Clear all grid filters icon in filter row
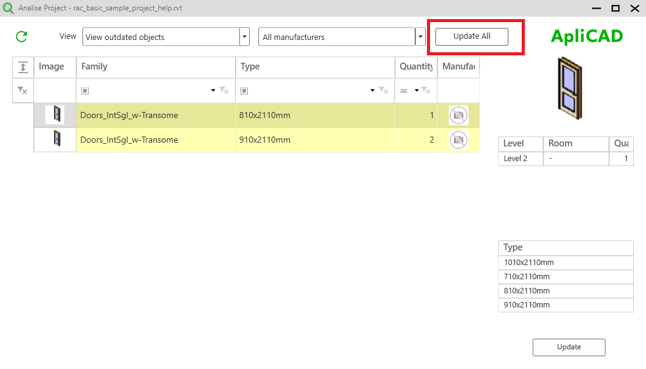The image size is (646, 369). point(23,90)
